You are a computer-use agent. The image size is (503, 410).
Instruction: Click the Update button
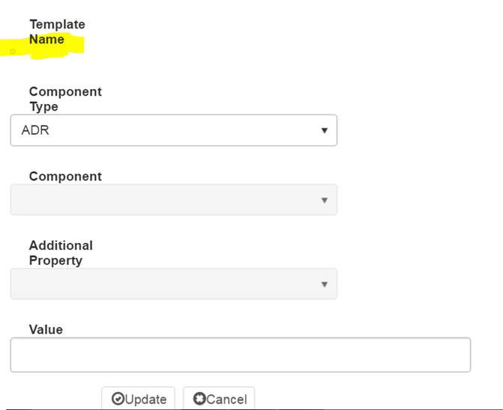point(139,398)
